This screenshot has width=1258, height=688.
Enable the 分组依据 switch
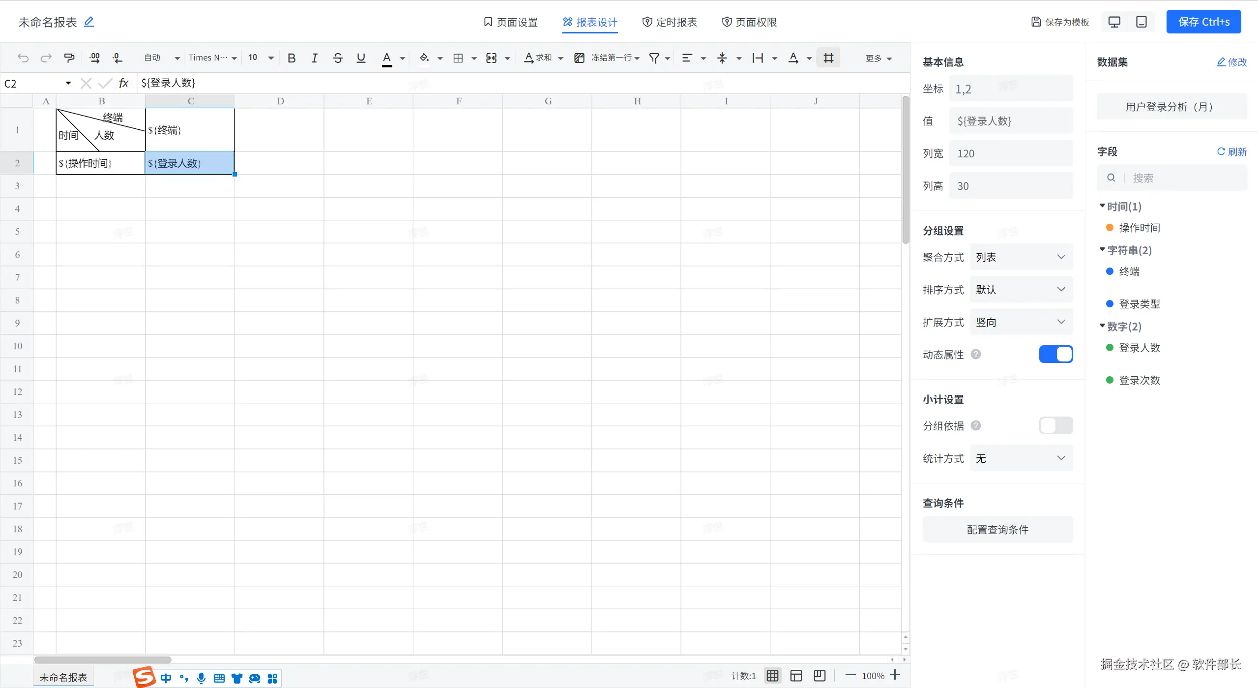[x=1055, y=425]
